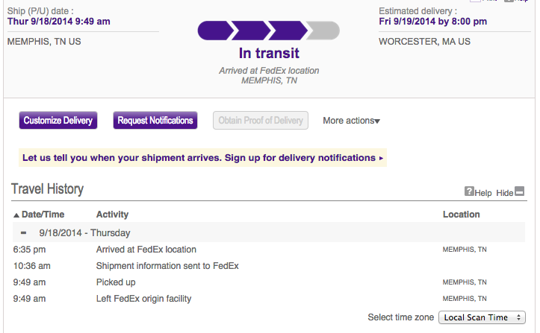
Task: Open the delivery notifications sign-up link
Action: 202,158
